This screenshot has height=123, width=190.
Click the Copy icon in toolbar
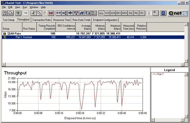pyautogui.click(x=39, y=13)
